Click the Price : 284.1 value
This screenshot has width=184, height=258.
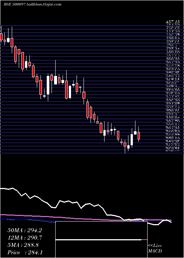pyautogui.click(x=25, y=252)
